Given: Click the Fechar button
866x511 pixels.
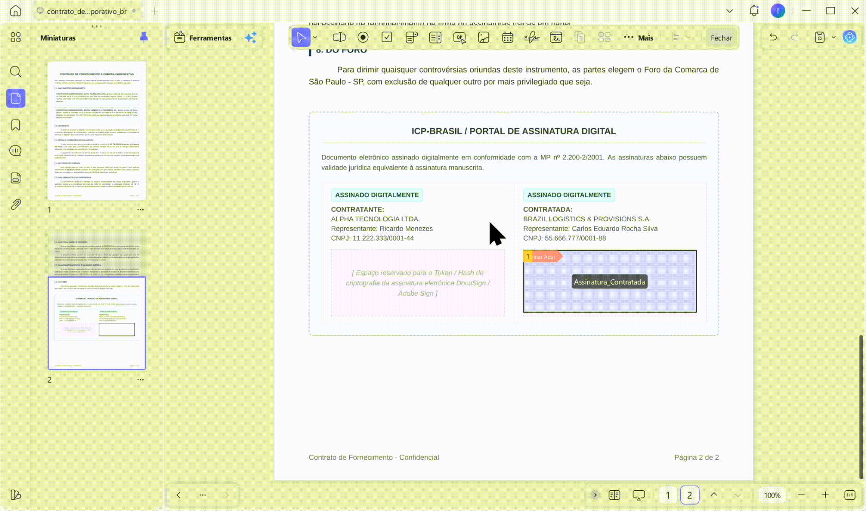Looking at the screenshot, I should 721,38.
